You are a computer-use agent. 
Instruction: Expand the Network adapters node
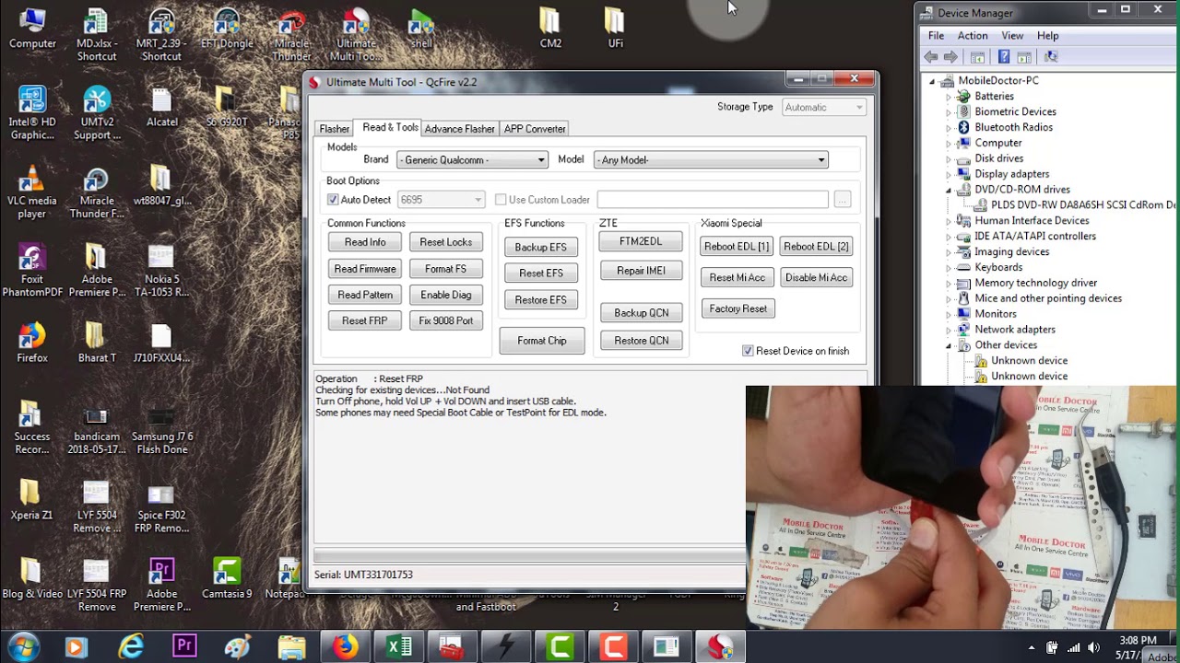coord(949,330)
